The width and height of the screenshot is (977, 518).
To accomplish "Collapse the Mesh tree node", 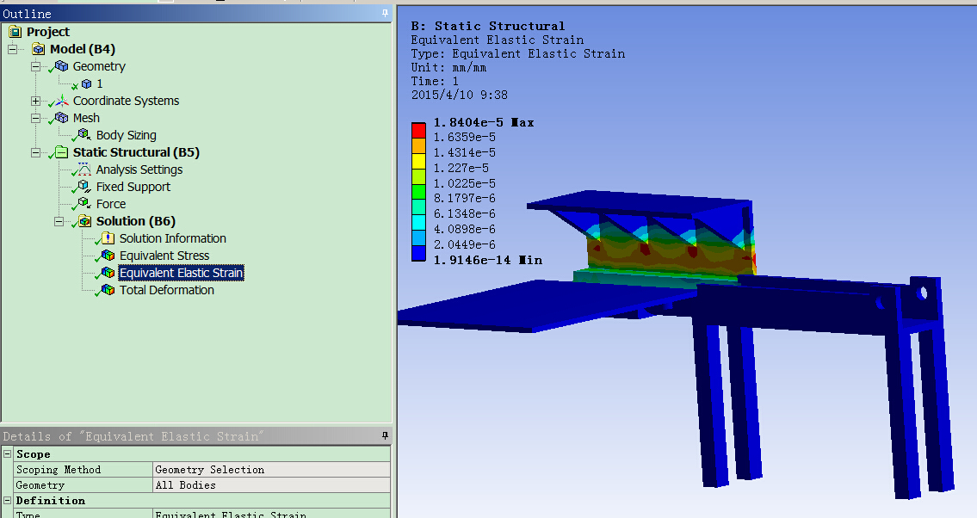I will 35,118.
